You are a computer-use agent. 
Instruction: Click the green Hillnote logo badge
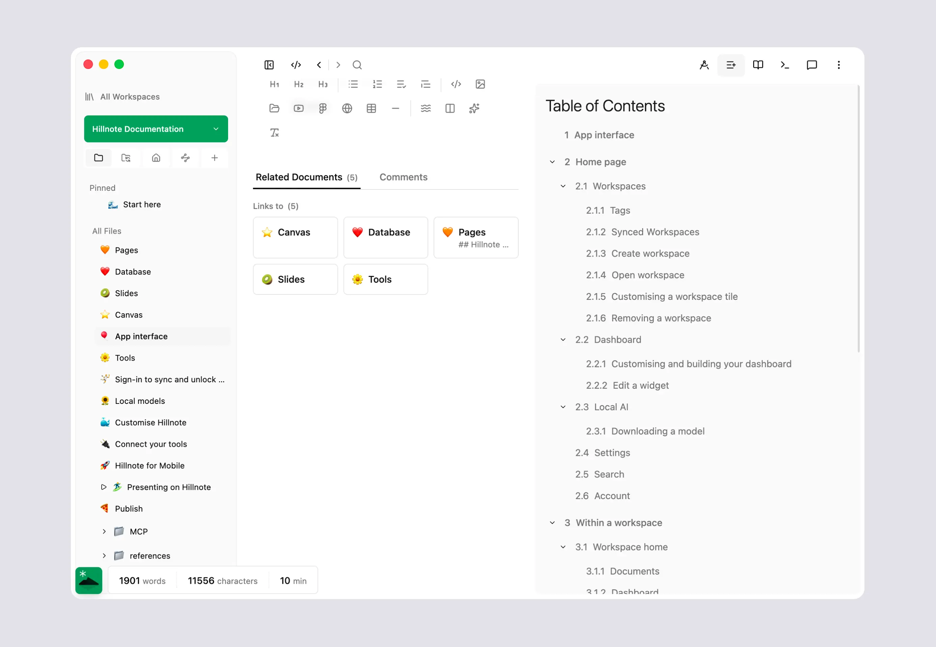coord(89,580)
